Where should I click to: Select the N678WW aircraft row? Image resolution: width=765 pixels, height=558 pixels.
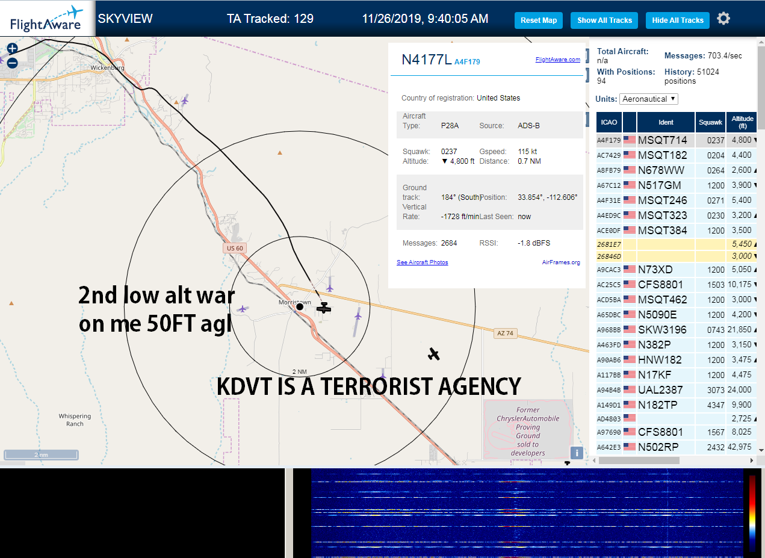(677, 170)
